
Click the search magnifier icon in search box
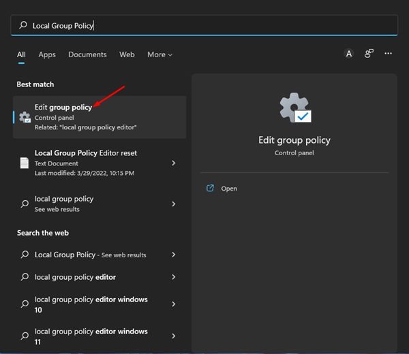point(23,25)
